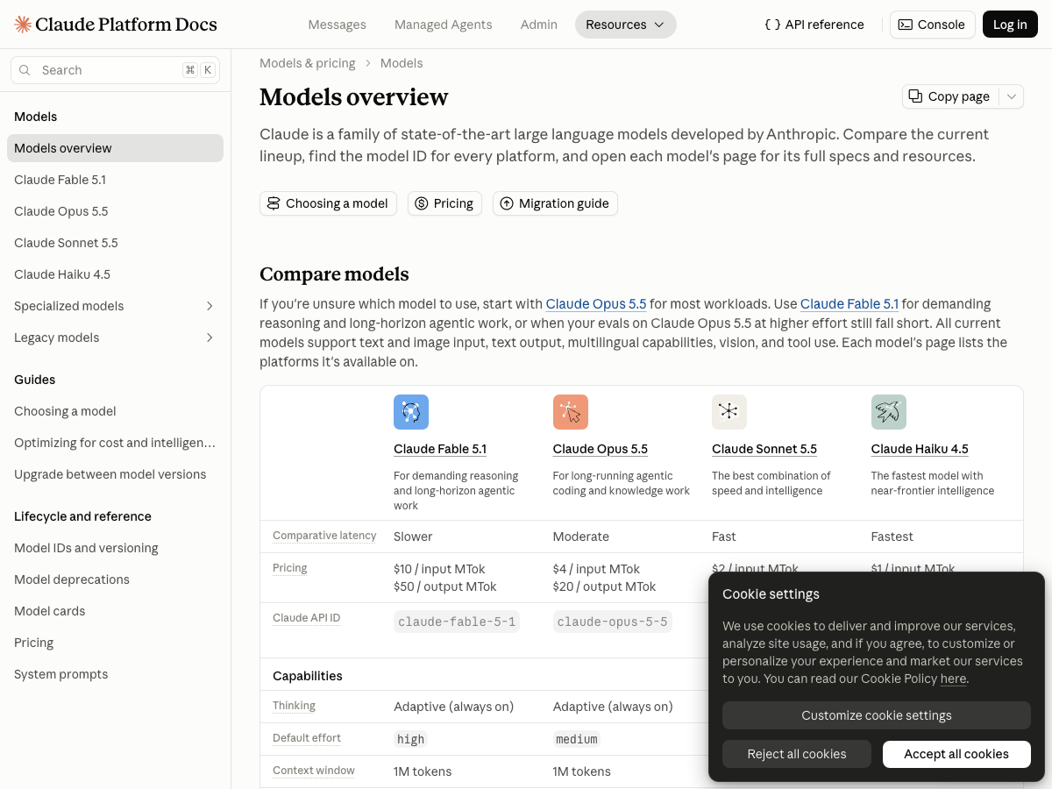Open Optimizing for cost and intelligence guide

click(x=115, y=443)
